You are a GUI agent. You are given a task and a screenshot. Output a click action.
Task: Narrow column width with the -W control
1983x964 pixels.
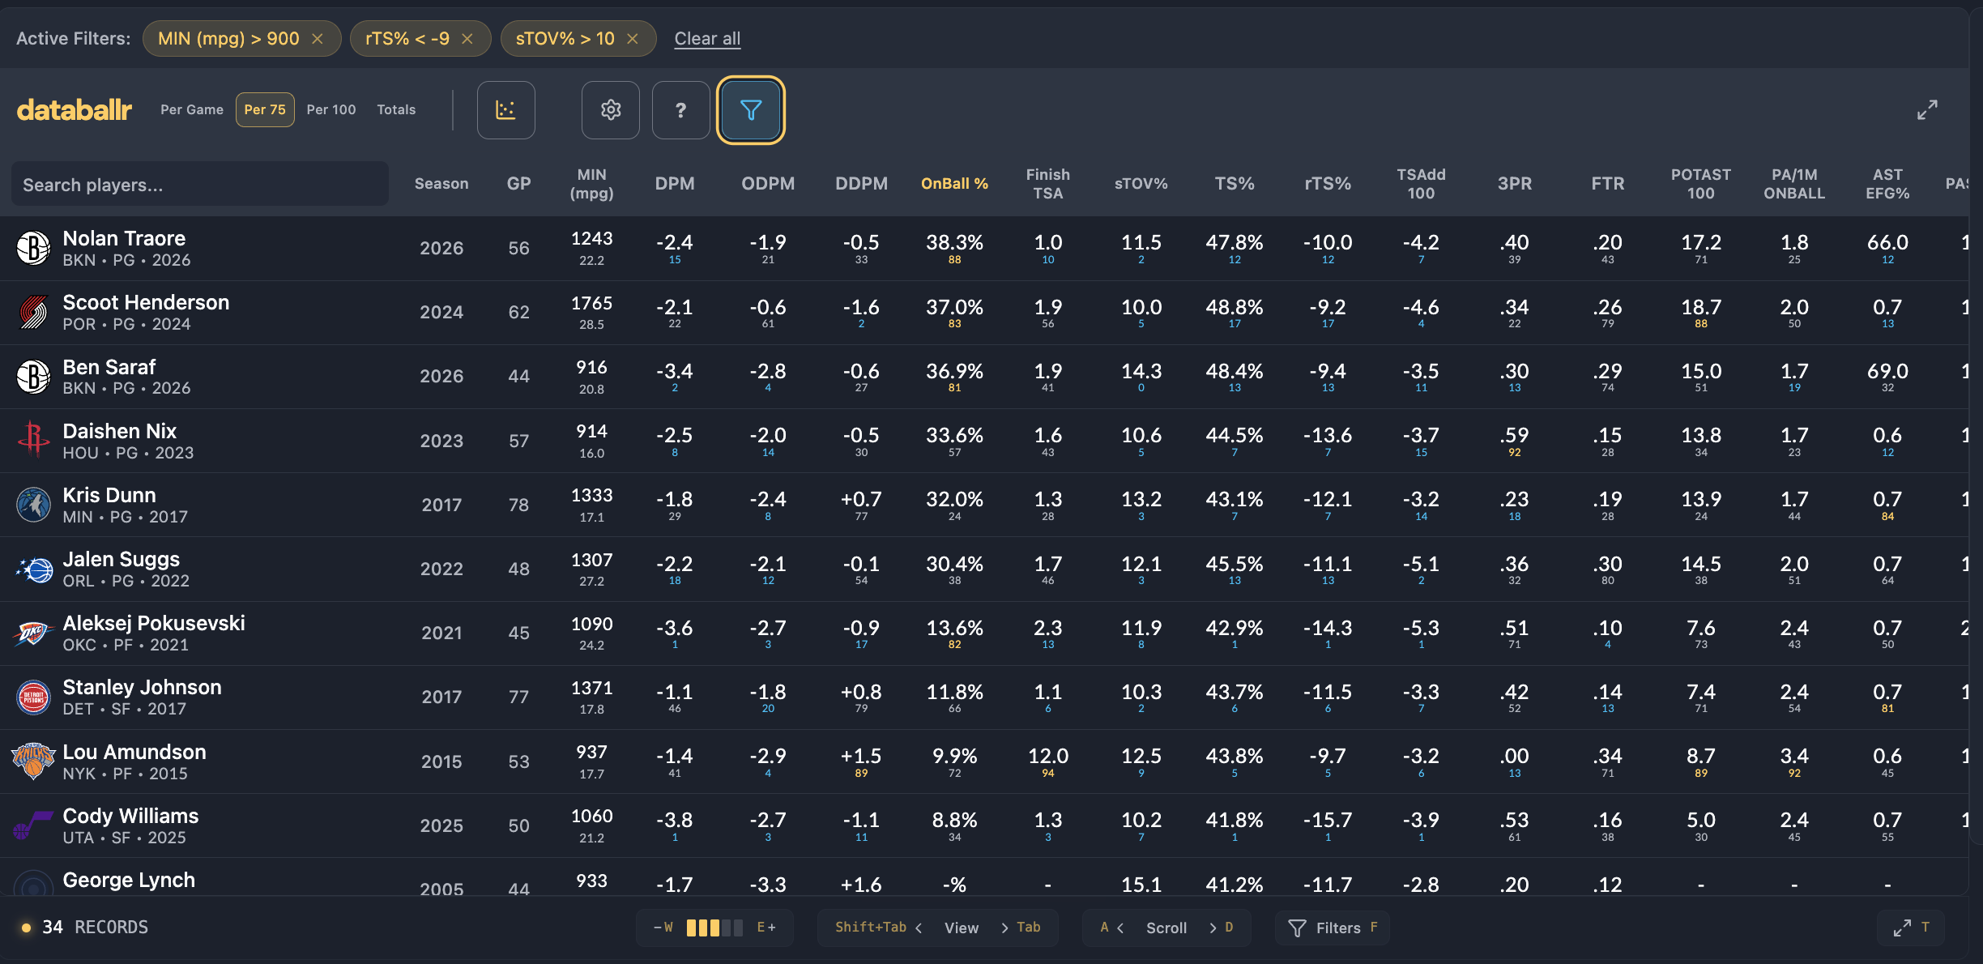point(663,928)
